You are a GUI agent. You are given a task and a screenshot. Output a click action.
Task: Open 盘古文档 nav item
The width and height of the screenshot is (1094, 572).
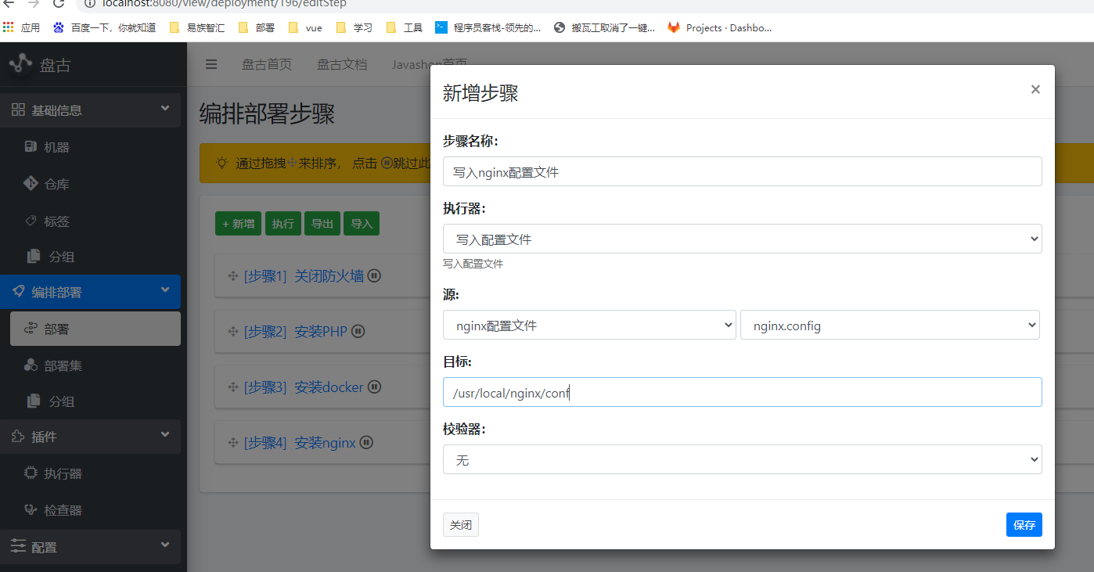tap(341, 64)
